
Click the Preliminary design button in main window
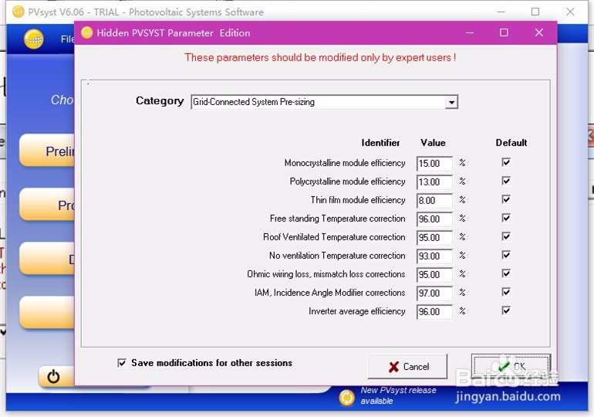[x=47, y=151]
